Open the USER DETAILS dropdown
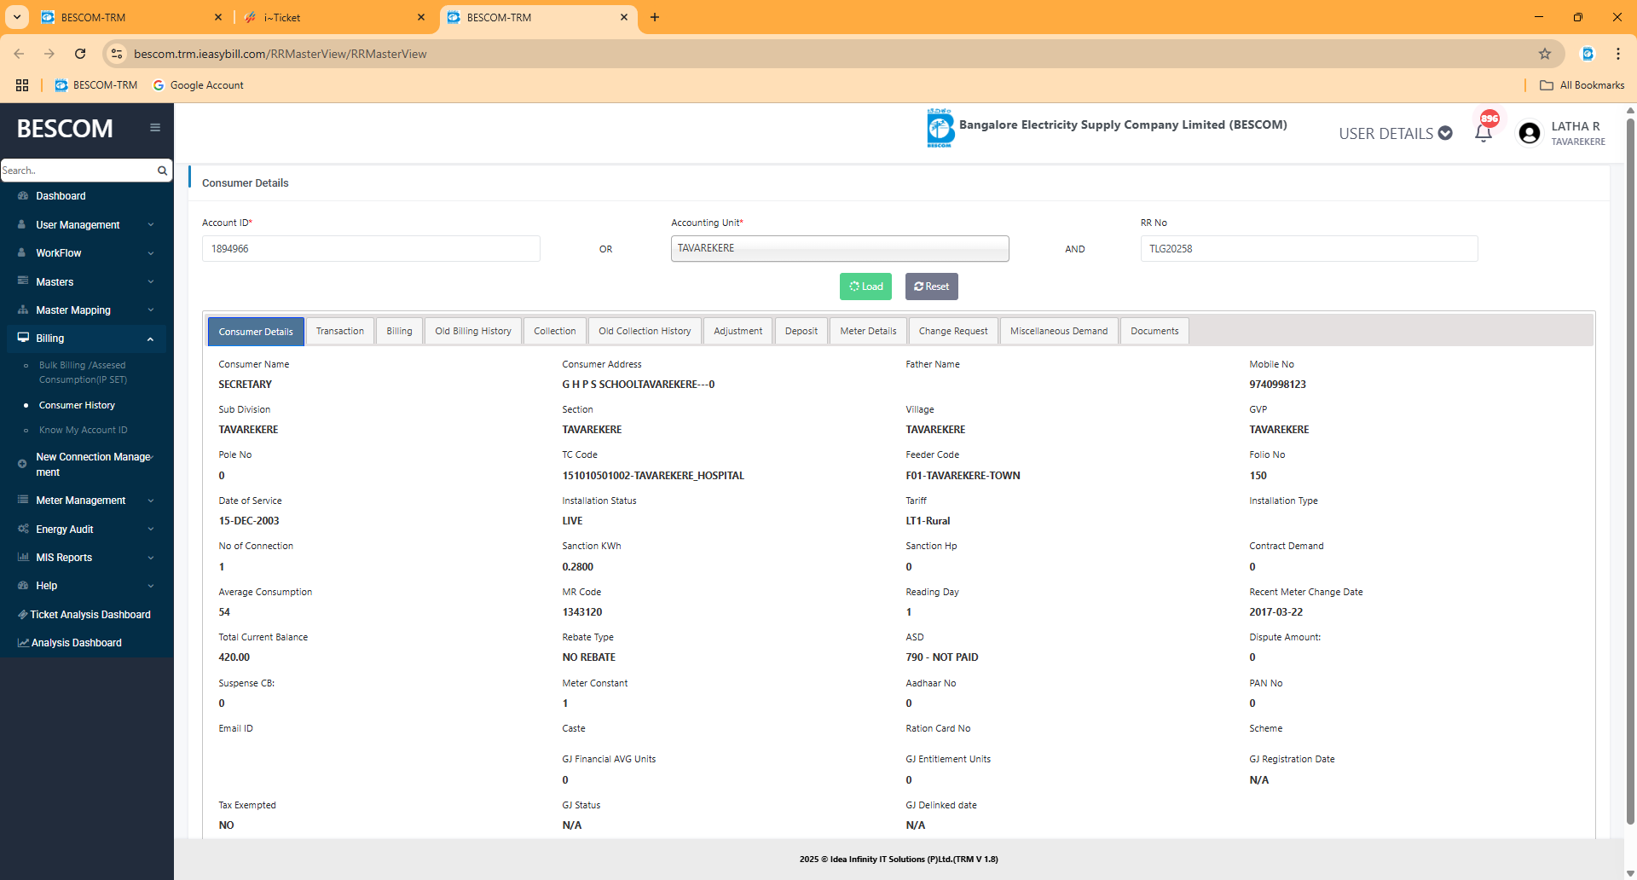 pos(1395,133)
